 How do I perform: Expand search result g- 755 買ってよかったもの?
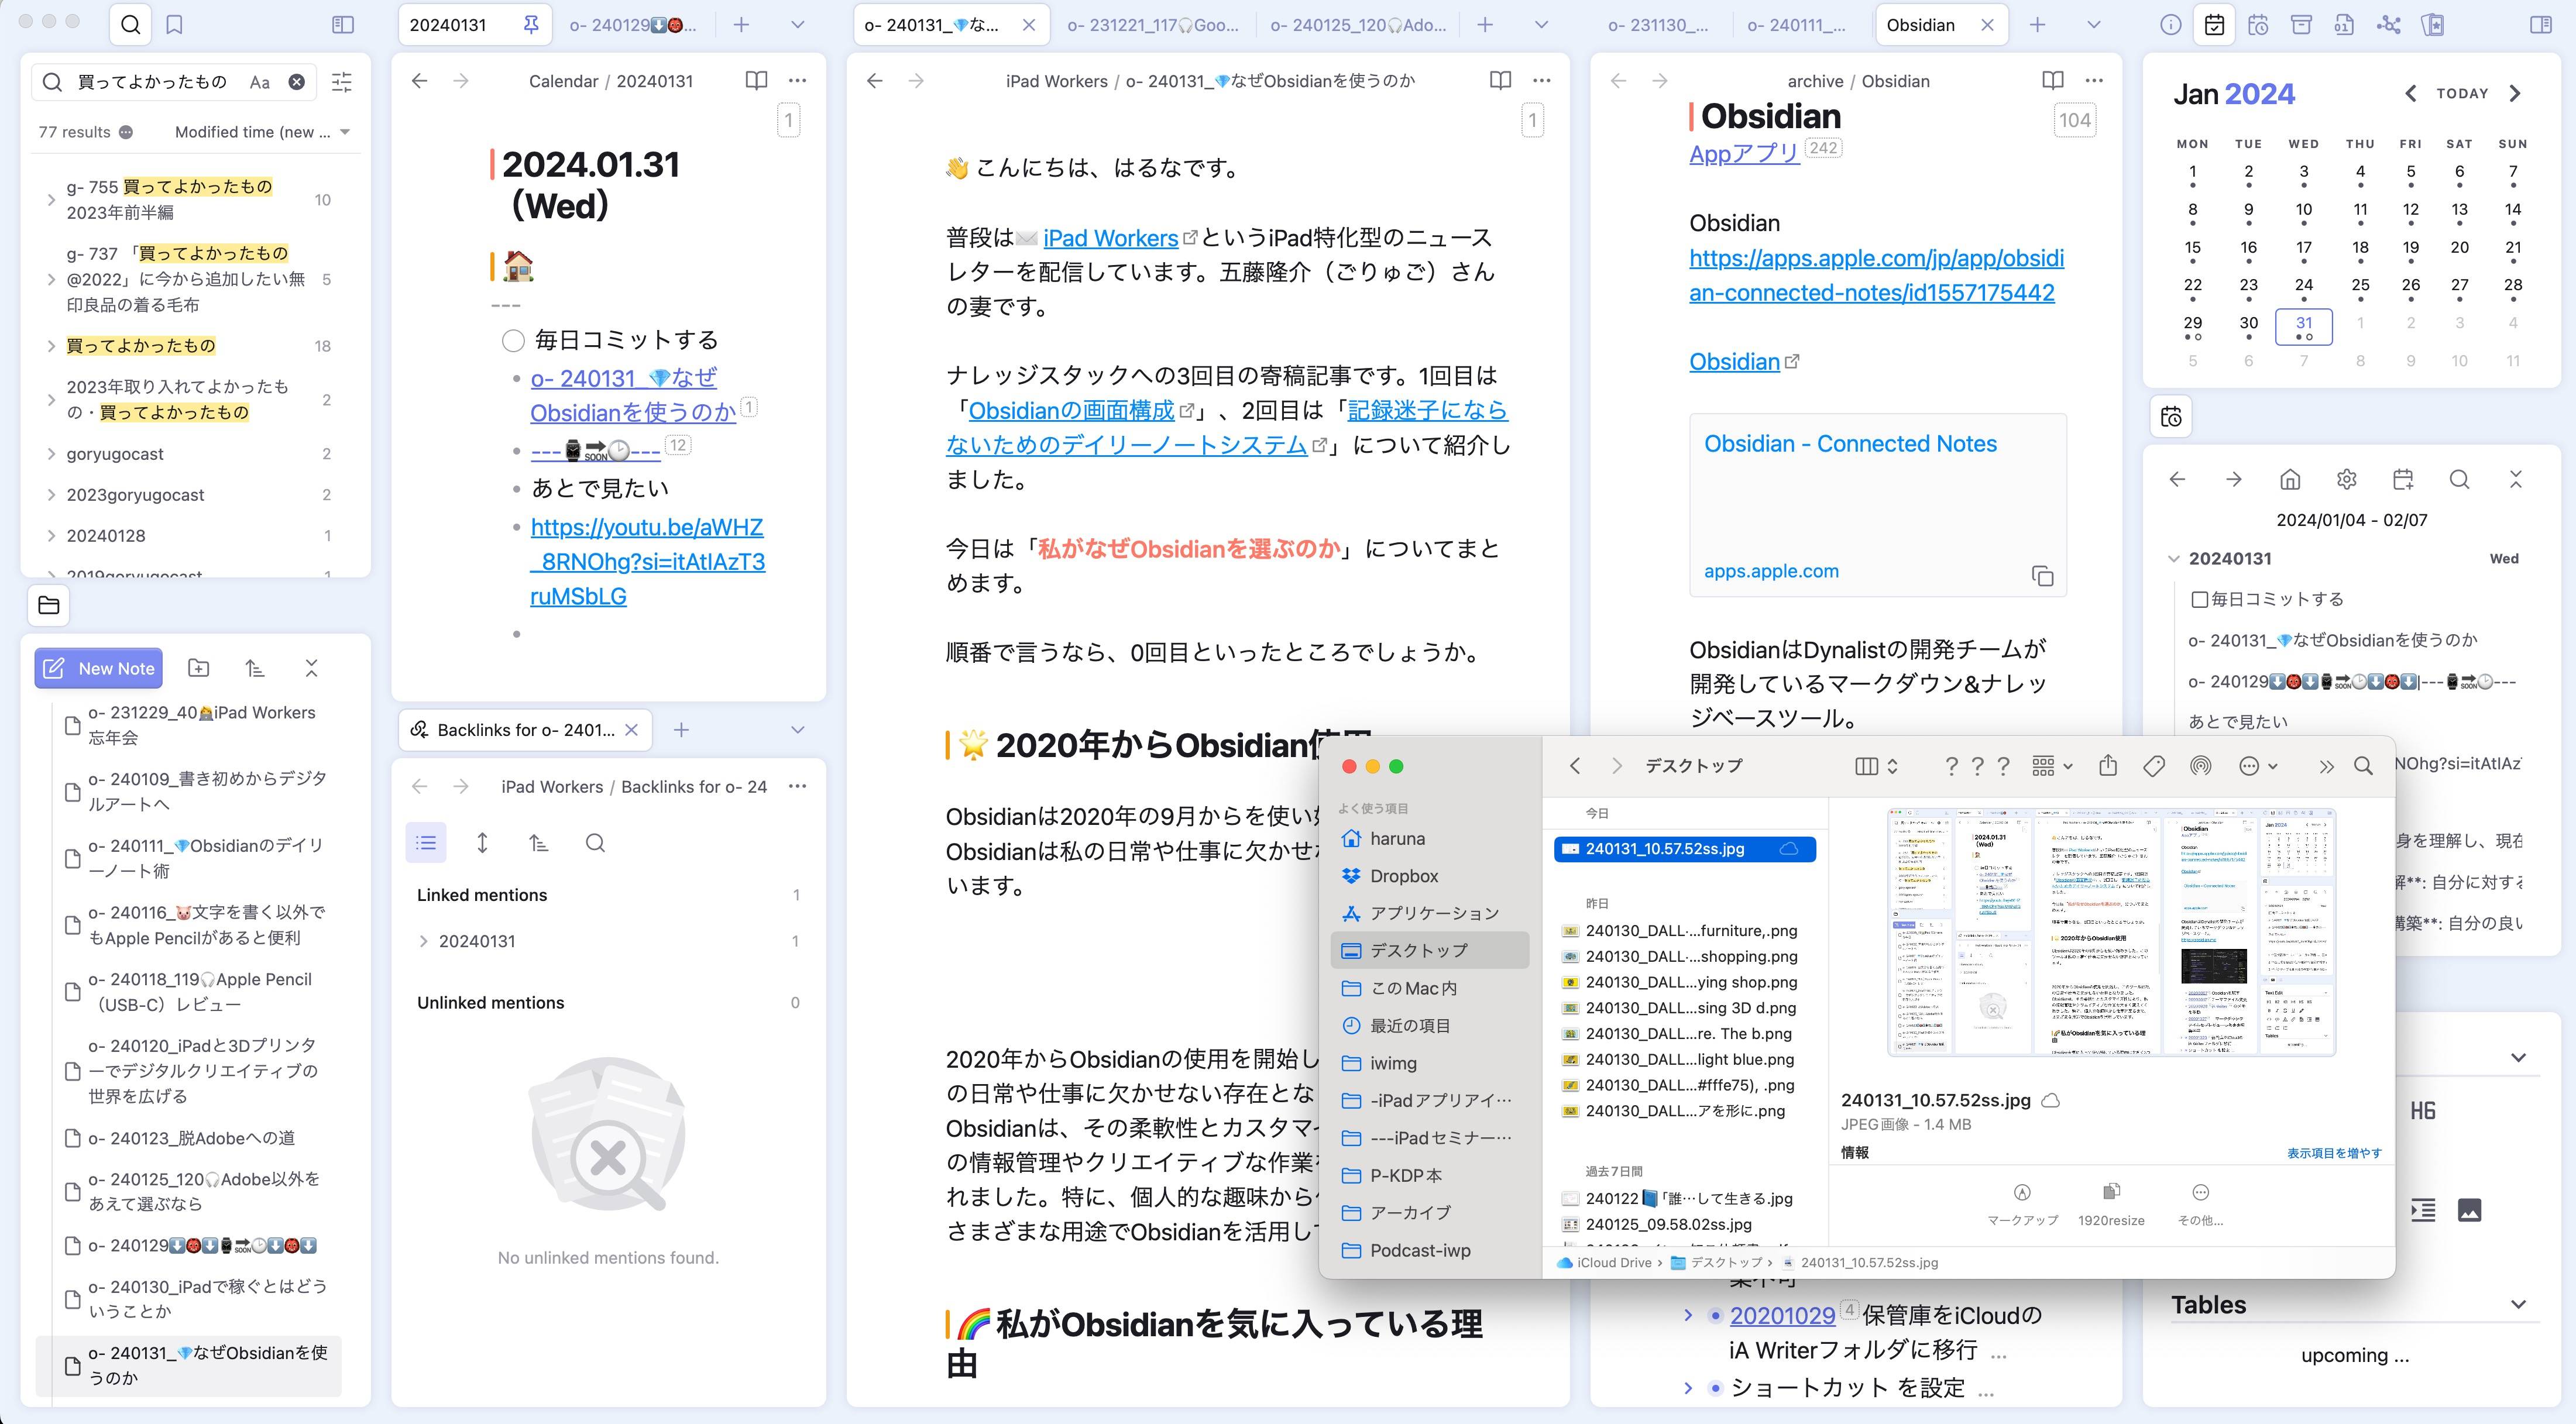(51, 200)
